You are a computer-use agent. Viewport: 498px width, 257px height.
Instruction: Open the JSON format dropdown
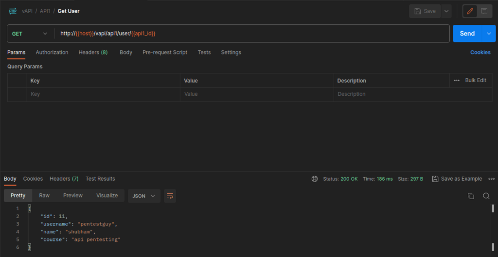point(144,196)
